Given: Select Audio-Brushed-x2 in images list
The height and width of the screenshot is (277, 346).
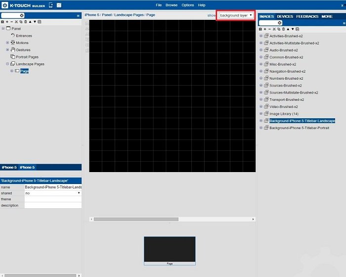Looking at the screenshot, I should (x=284, y=50).
